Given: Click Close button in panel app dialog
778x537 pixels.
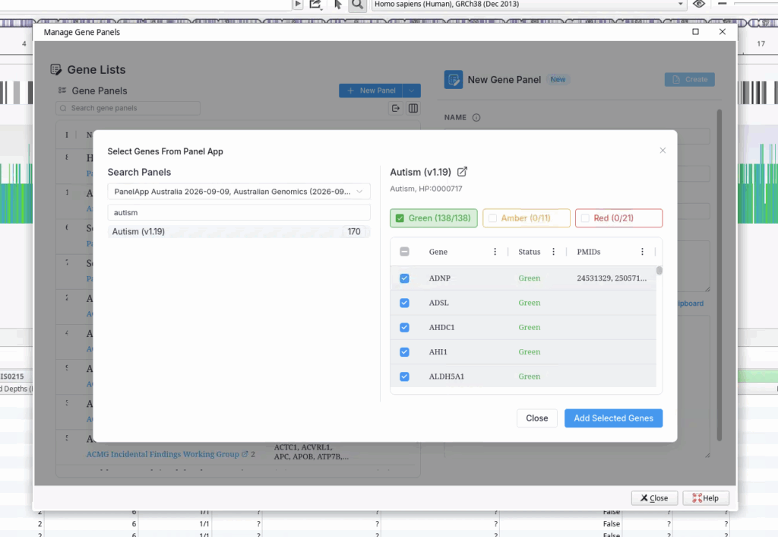Looking at the screenshot, I should [x=537, y=418].
